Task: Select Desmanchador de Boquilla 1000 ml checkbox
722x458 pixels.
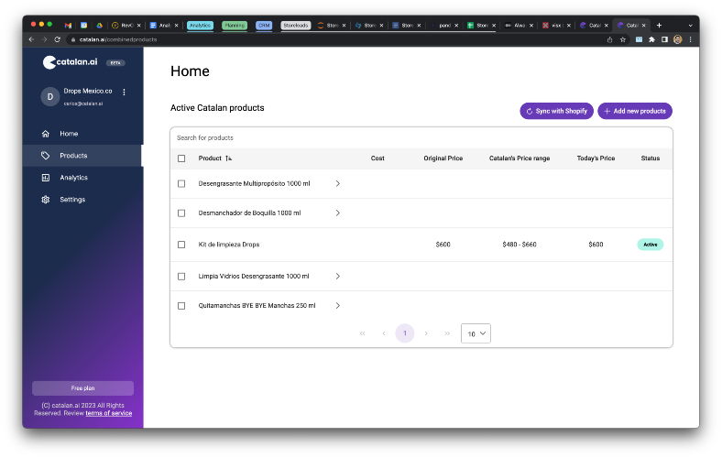Action: (x=181, y=213)
